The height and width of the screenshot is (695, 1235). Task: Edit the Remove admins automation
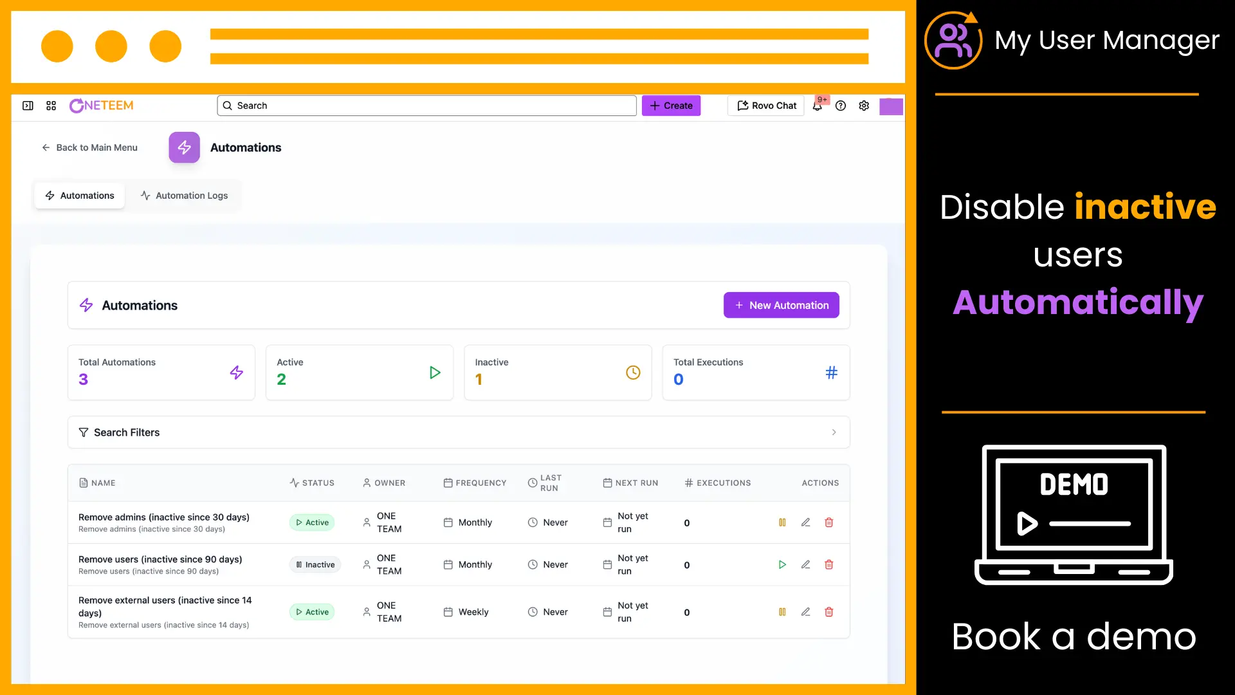(805, 523)
